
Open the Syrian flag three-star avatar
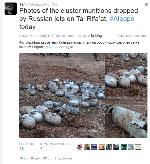(138, 147)
